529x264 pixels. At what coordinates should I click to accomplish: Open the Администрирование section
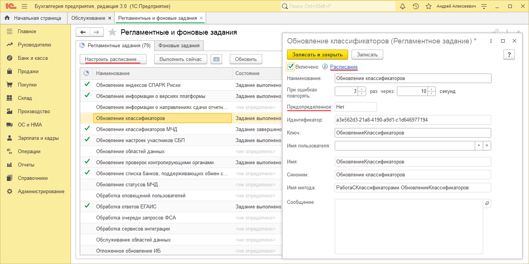coord(41,191)
